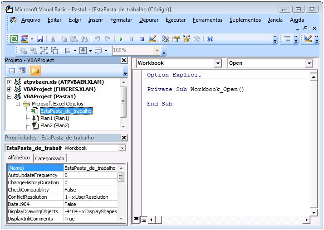Open the Toolbox hammer and wrench icon

point(197,39)
